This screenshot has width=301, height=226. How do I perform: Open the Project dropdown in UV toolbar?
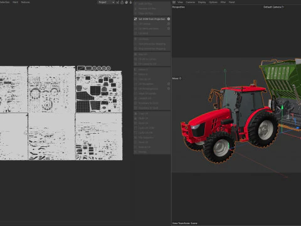pyautogui.click(x=107, y=3)
